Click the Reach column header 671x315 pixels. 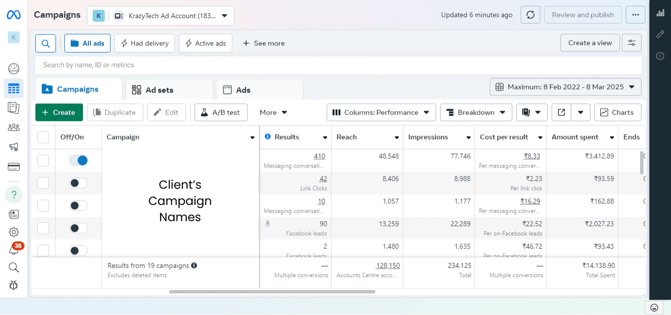[x=367, y=137]
